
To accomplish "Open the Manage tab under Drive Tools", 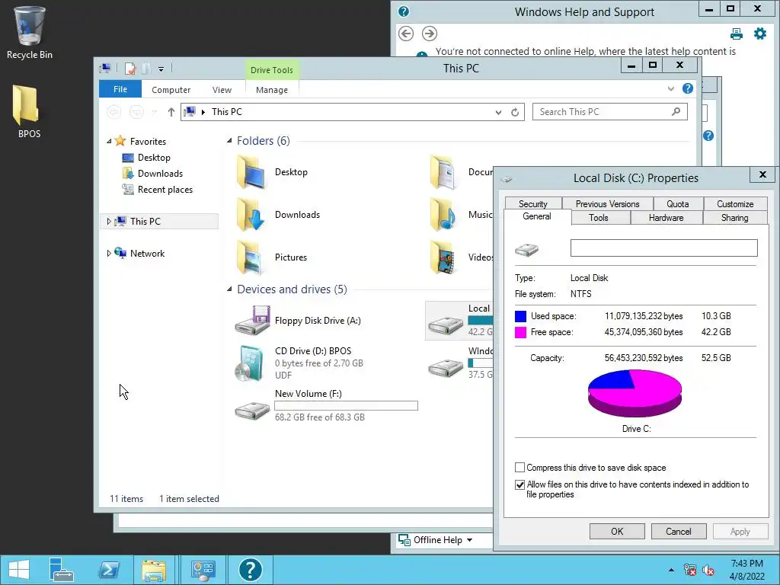I will point(272,90).
